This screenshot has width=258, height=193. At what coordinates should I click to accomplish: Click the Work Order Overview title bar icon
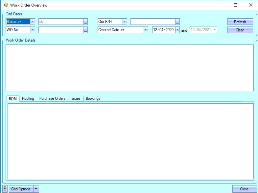[6, 5]
